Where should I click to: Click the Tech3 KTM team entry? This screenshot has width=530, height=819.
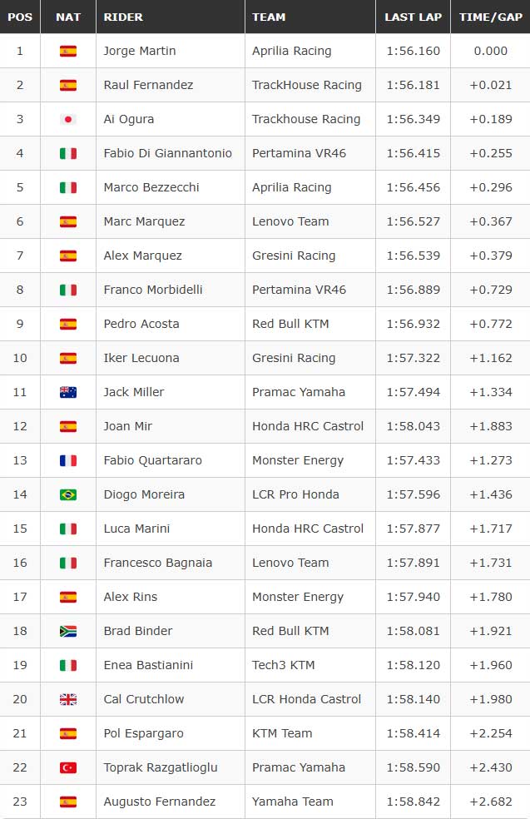coord(283,665)
